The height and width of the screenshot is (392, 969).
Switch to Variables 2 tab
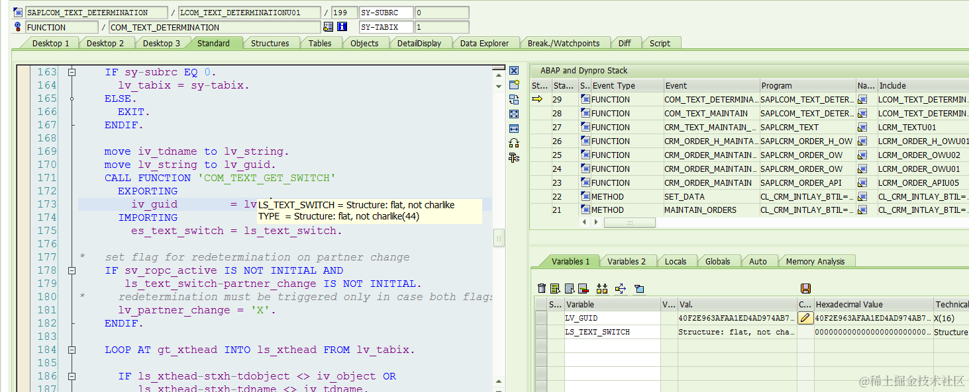coord(627,261)
